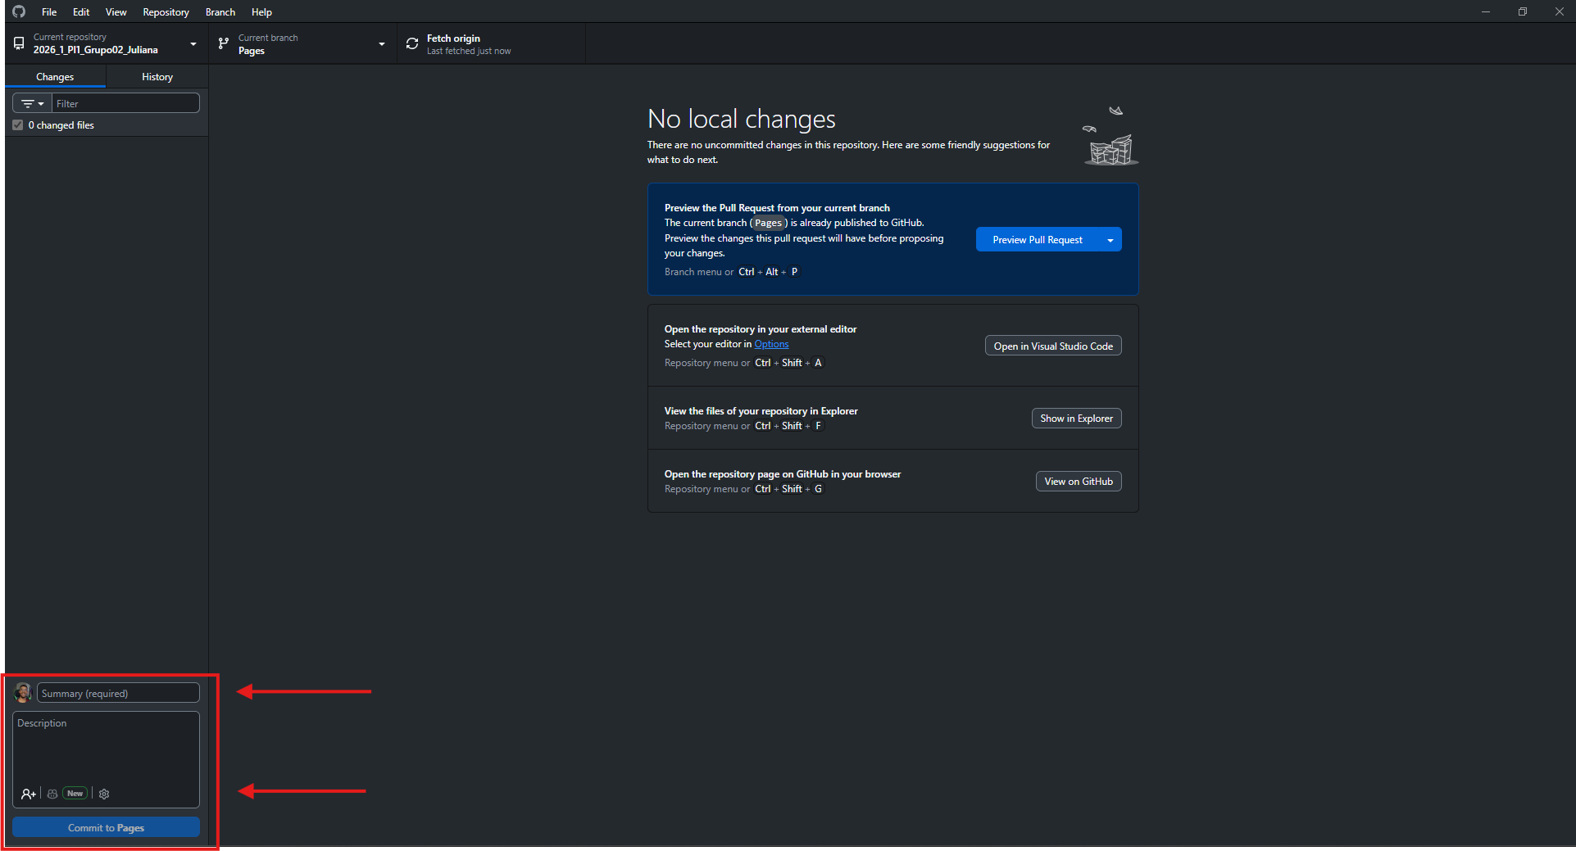
Task: Expand the Current branch dropdown
Action: click(x=302, y=44)
